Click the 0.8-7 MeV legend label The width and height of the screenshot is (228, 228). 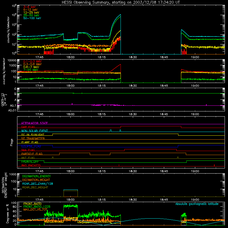click(x=31, y=67)
